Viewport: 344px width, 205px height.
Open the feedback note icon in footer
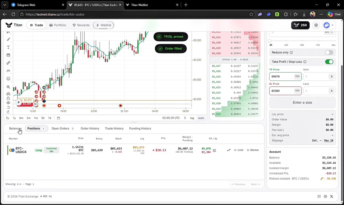[319, 196]
